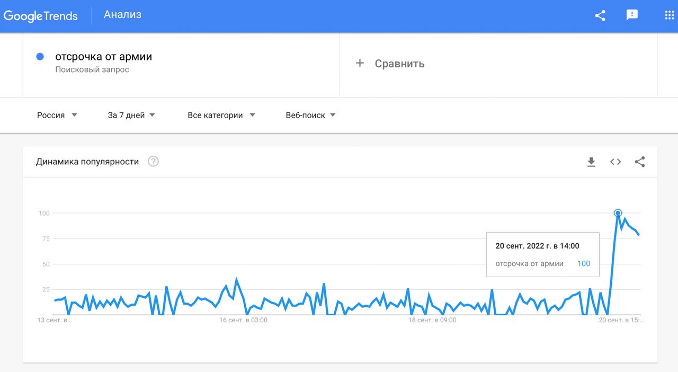This screenshot has height=372, width=678.
Task: Edit the отсрочка от армии search term
Action: tap(104, 57)
